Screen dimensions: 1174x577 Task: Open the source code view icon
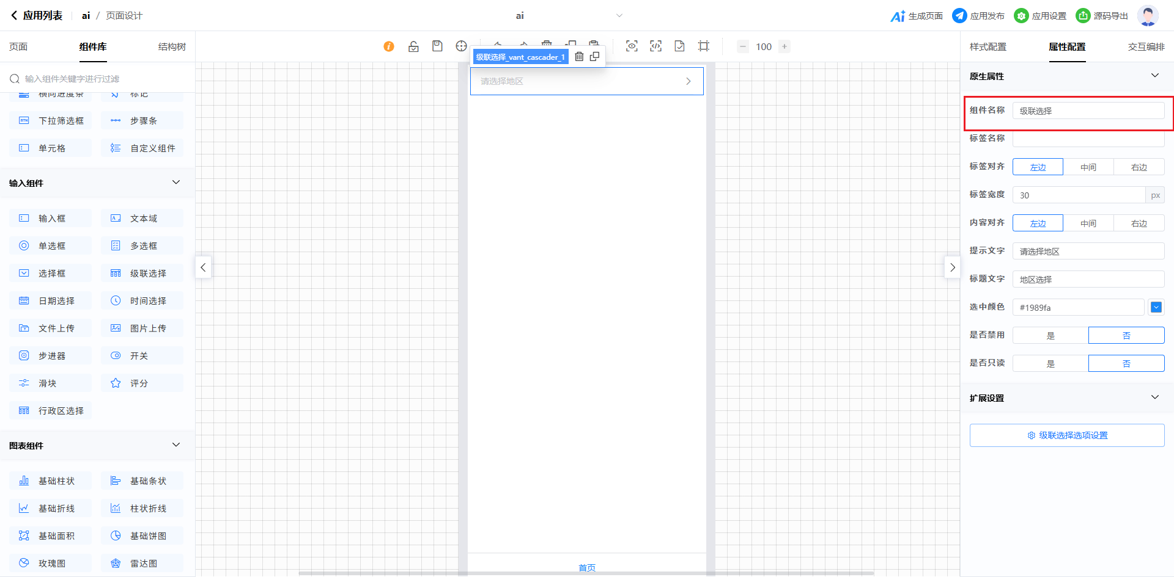655,46
